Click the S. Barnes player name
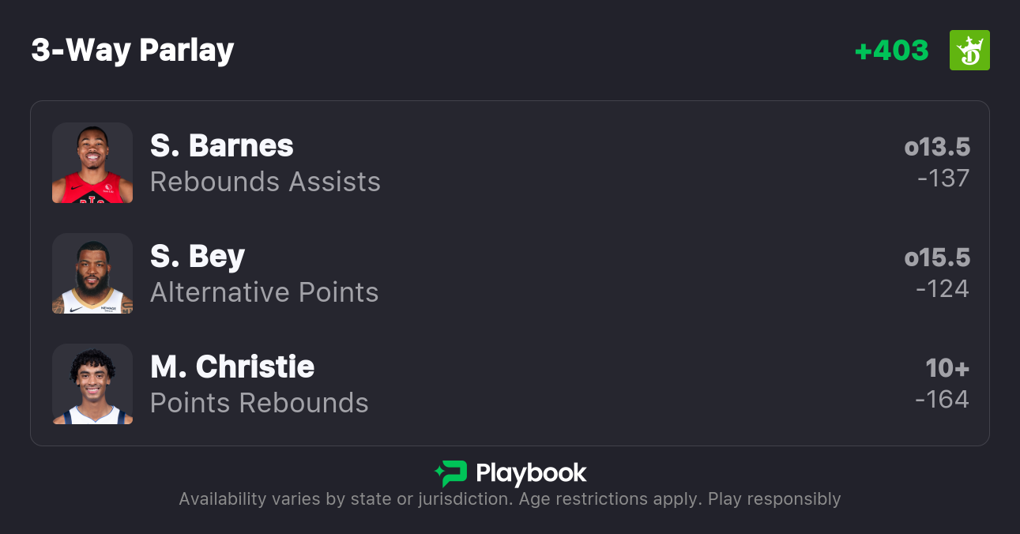Screen dimensions: 1020x534 tap(222, 145)
